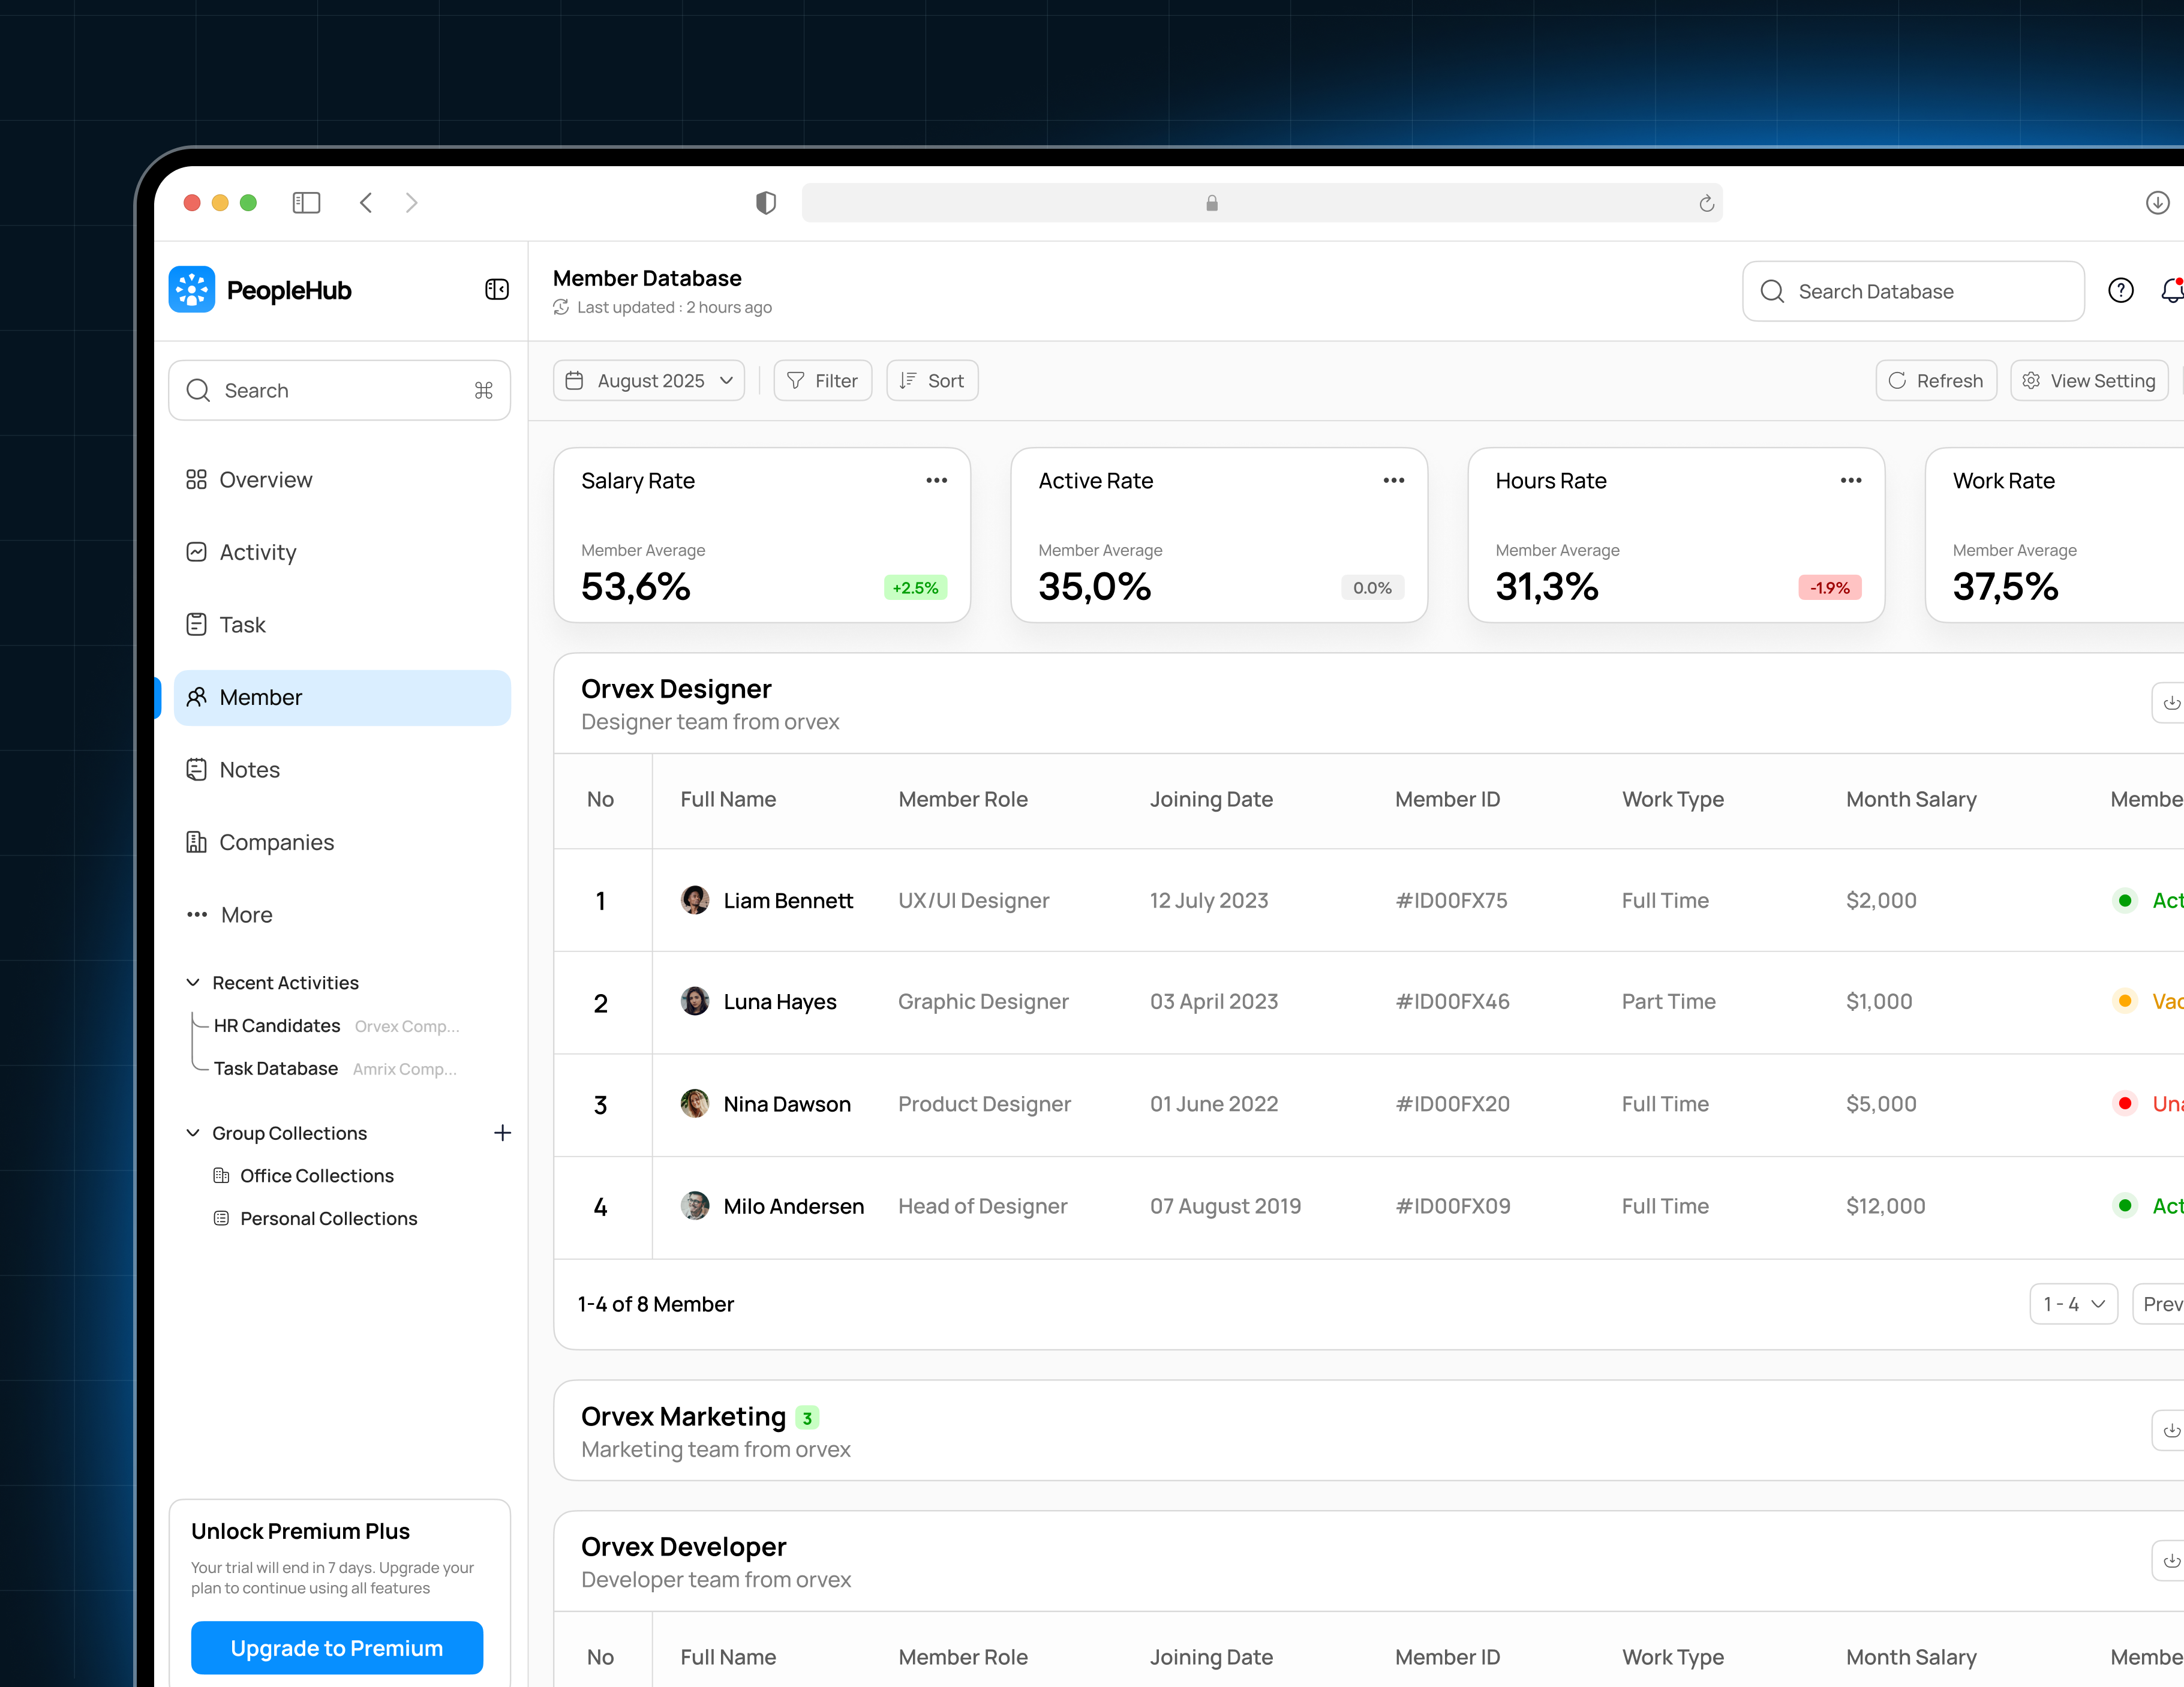Collapse the sidebar using the panel icon
The image size is (2184, 1687).
coord(496,289)
